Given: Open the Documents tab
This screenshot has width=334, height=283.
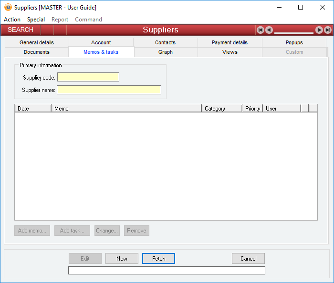Looking at the screenshot, I should click(37, 52).
